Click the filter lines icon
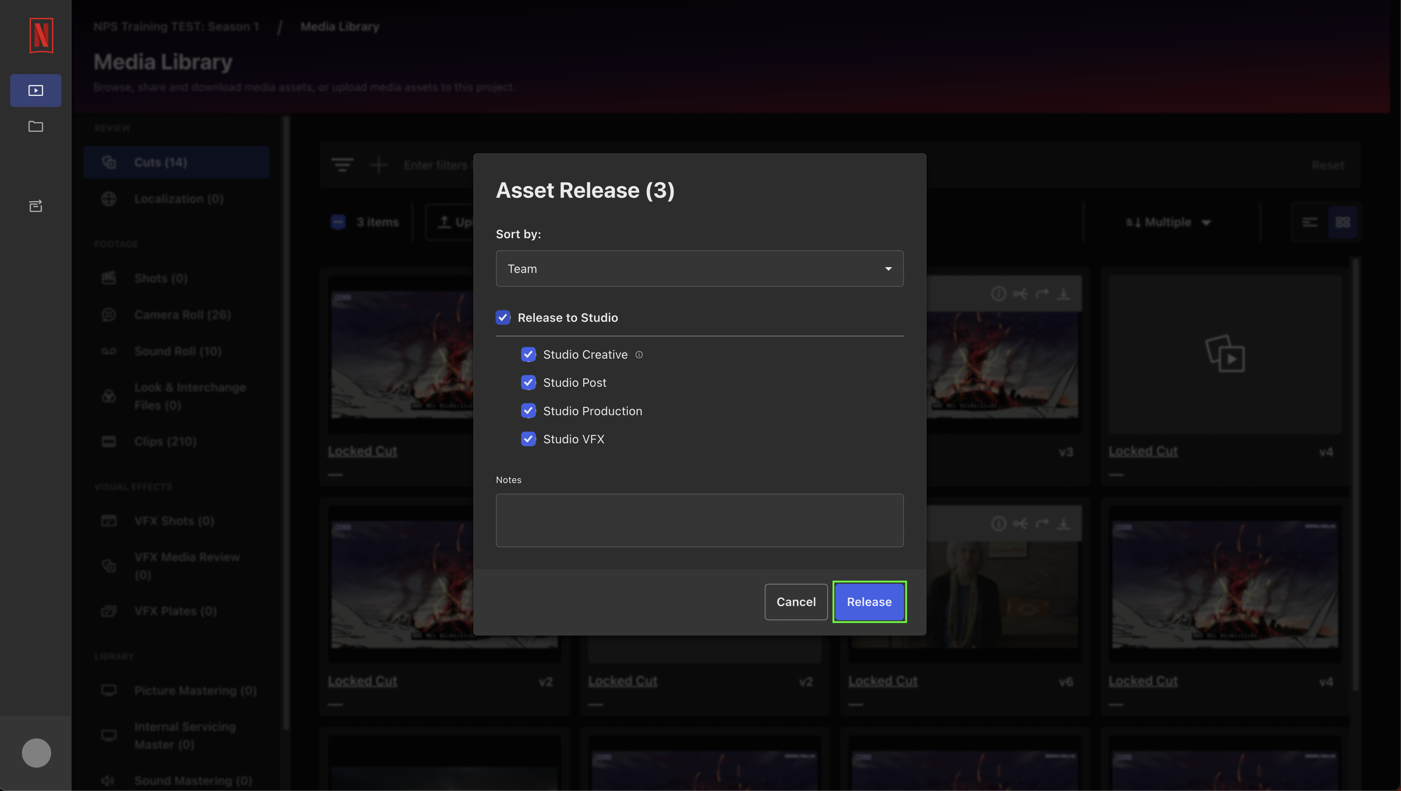 click(x=343, y=165)
